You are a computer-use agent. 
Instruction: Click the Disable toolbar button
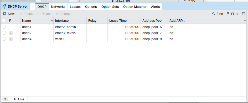pyautogui.click(x=45, y=14)
